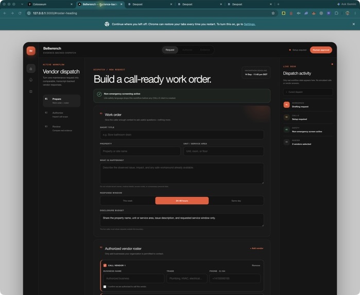Image resolution: width=360 pixels, height=295 pixels.
Task: Click the 'Dispatch activity' heading
Action: [297, 73]
